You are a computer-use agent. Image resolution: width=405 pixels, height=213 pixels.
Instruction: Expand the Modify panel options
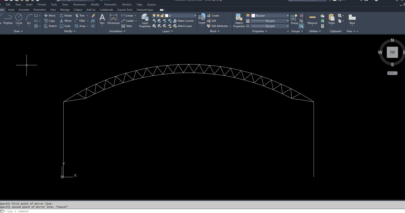(70, 31)
